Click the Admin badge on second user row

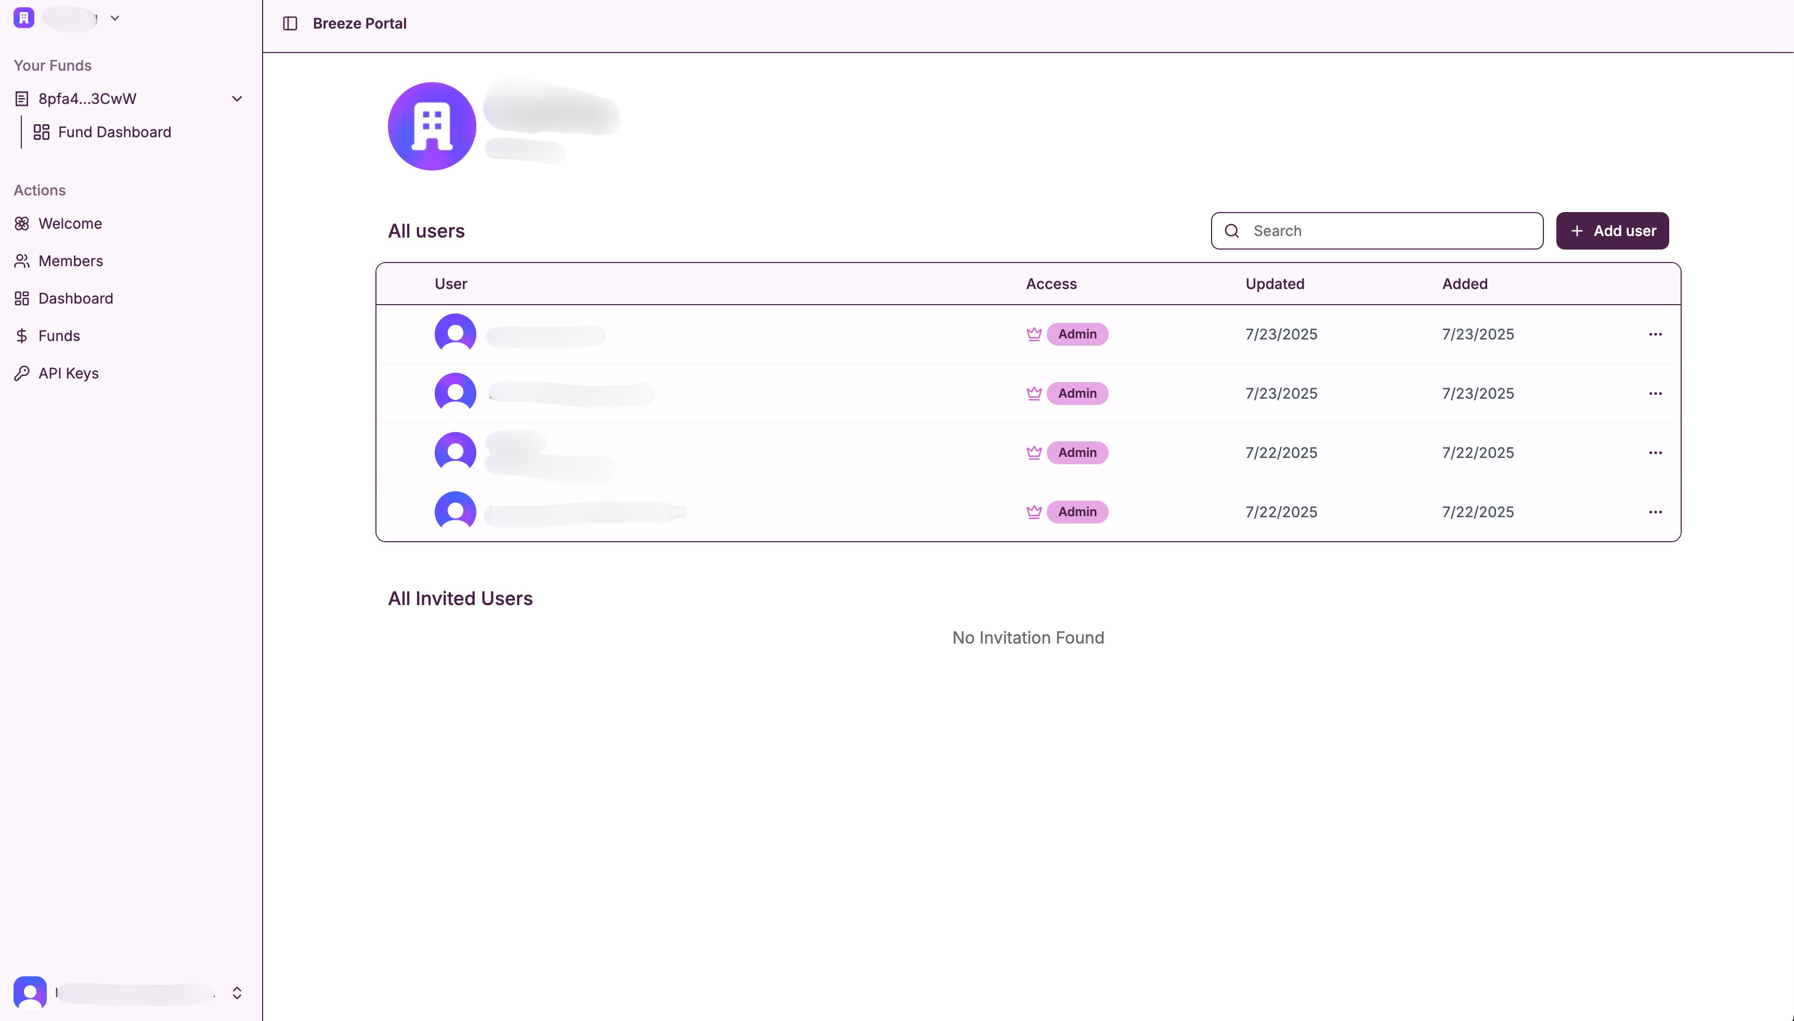tap(1077, 394)
